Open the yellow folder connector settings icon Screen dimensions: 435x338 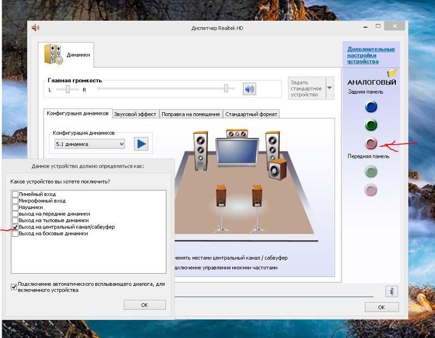pos(392,73)
